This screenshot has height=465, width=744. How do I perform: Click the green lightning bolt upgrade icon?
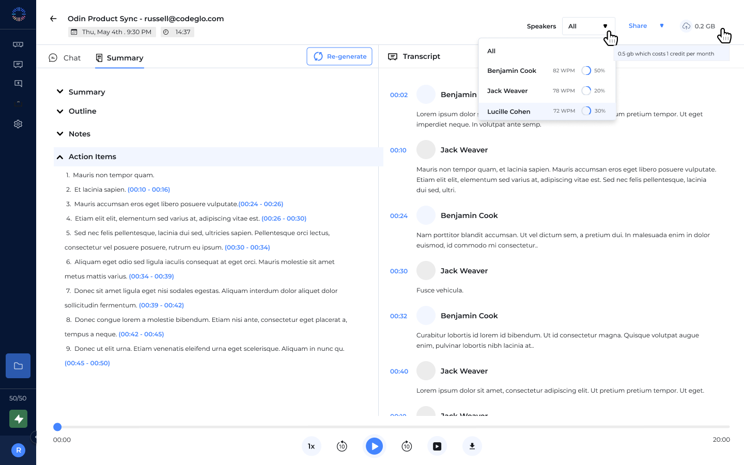(19, 419)
